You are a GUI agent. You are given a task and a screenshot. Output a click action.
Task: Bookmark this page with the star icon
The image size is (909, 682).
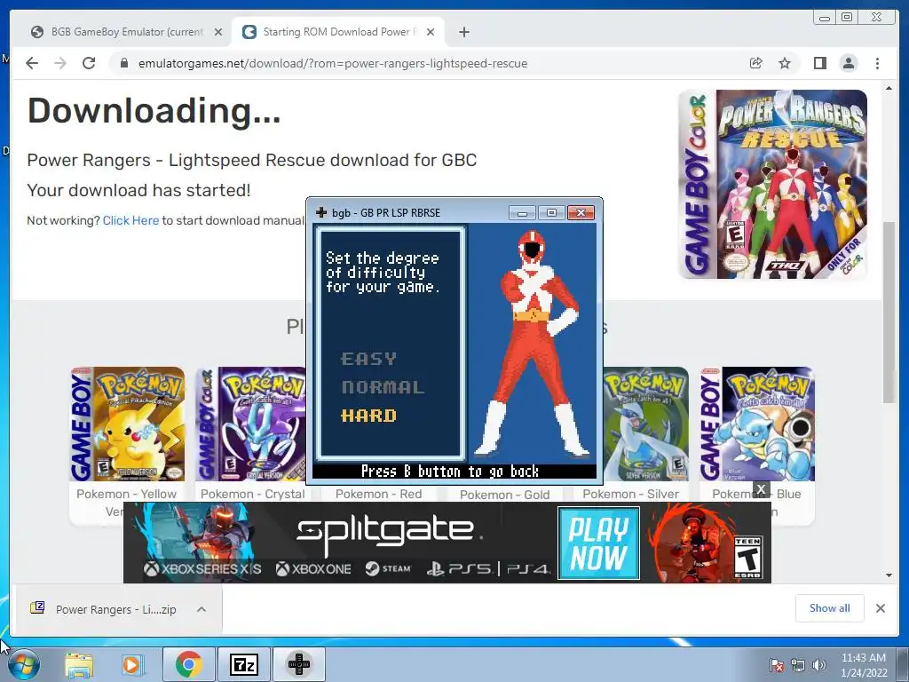pos(785,63)
